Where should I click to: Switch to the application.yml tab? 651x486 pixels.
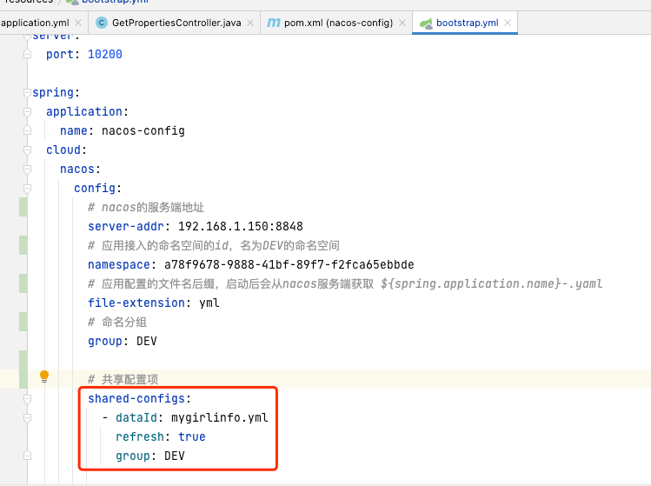click(x=35, y=22)
